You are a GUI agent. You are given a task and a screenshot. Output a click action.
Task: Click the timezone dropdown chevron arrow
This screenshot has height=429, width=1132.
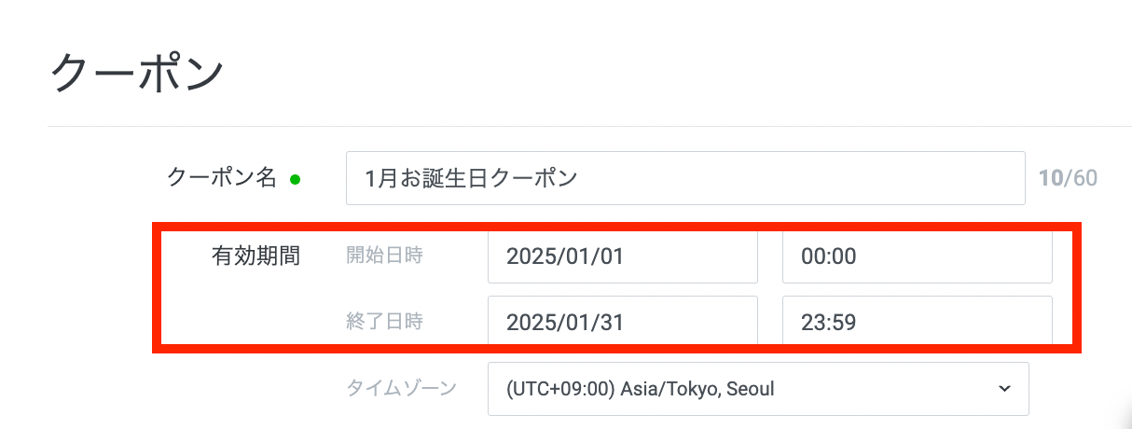[x=1003, y=388]
